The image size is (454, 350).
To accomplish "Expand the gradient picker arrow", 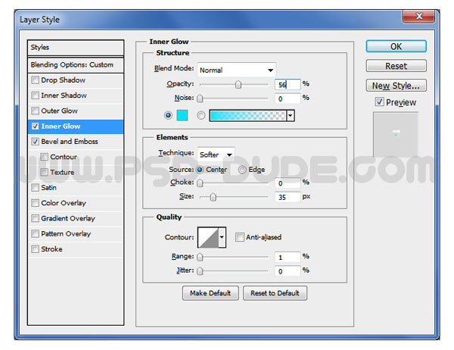I will 291,116.
